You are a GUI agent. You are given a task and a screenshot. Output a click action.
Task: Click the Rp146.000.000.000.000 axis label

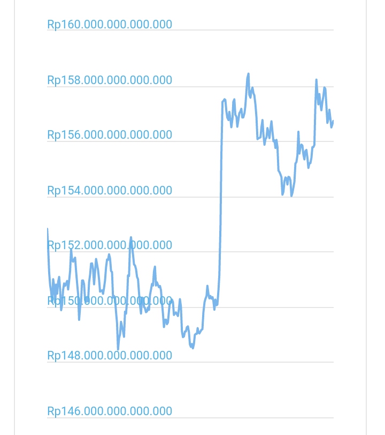[110, 411]
